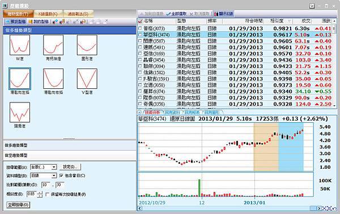Viewport: 340px width, 214px height.
Task: Select the W底 pattern thumbnail
Action: coord(20,45)
